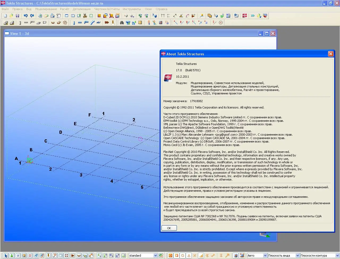Toggle Snap to perpendicular points switch
The height and width of the screenshot is (259, 340).
[201, 256]
